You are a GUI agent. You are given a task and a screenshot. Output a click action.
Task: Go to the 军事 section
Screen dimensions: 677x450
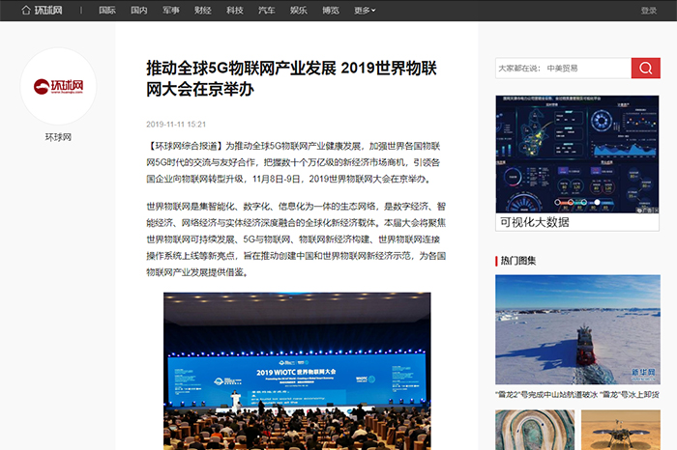point(170,11)
